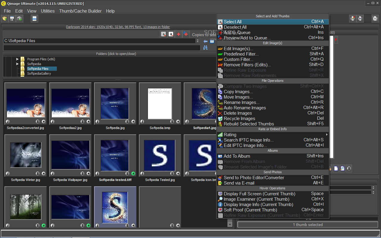Toggle queue plus on Softpedia Wallpaper.jpg

coord(88,173)
